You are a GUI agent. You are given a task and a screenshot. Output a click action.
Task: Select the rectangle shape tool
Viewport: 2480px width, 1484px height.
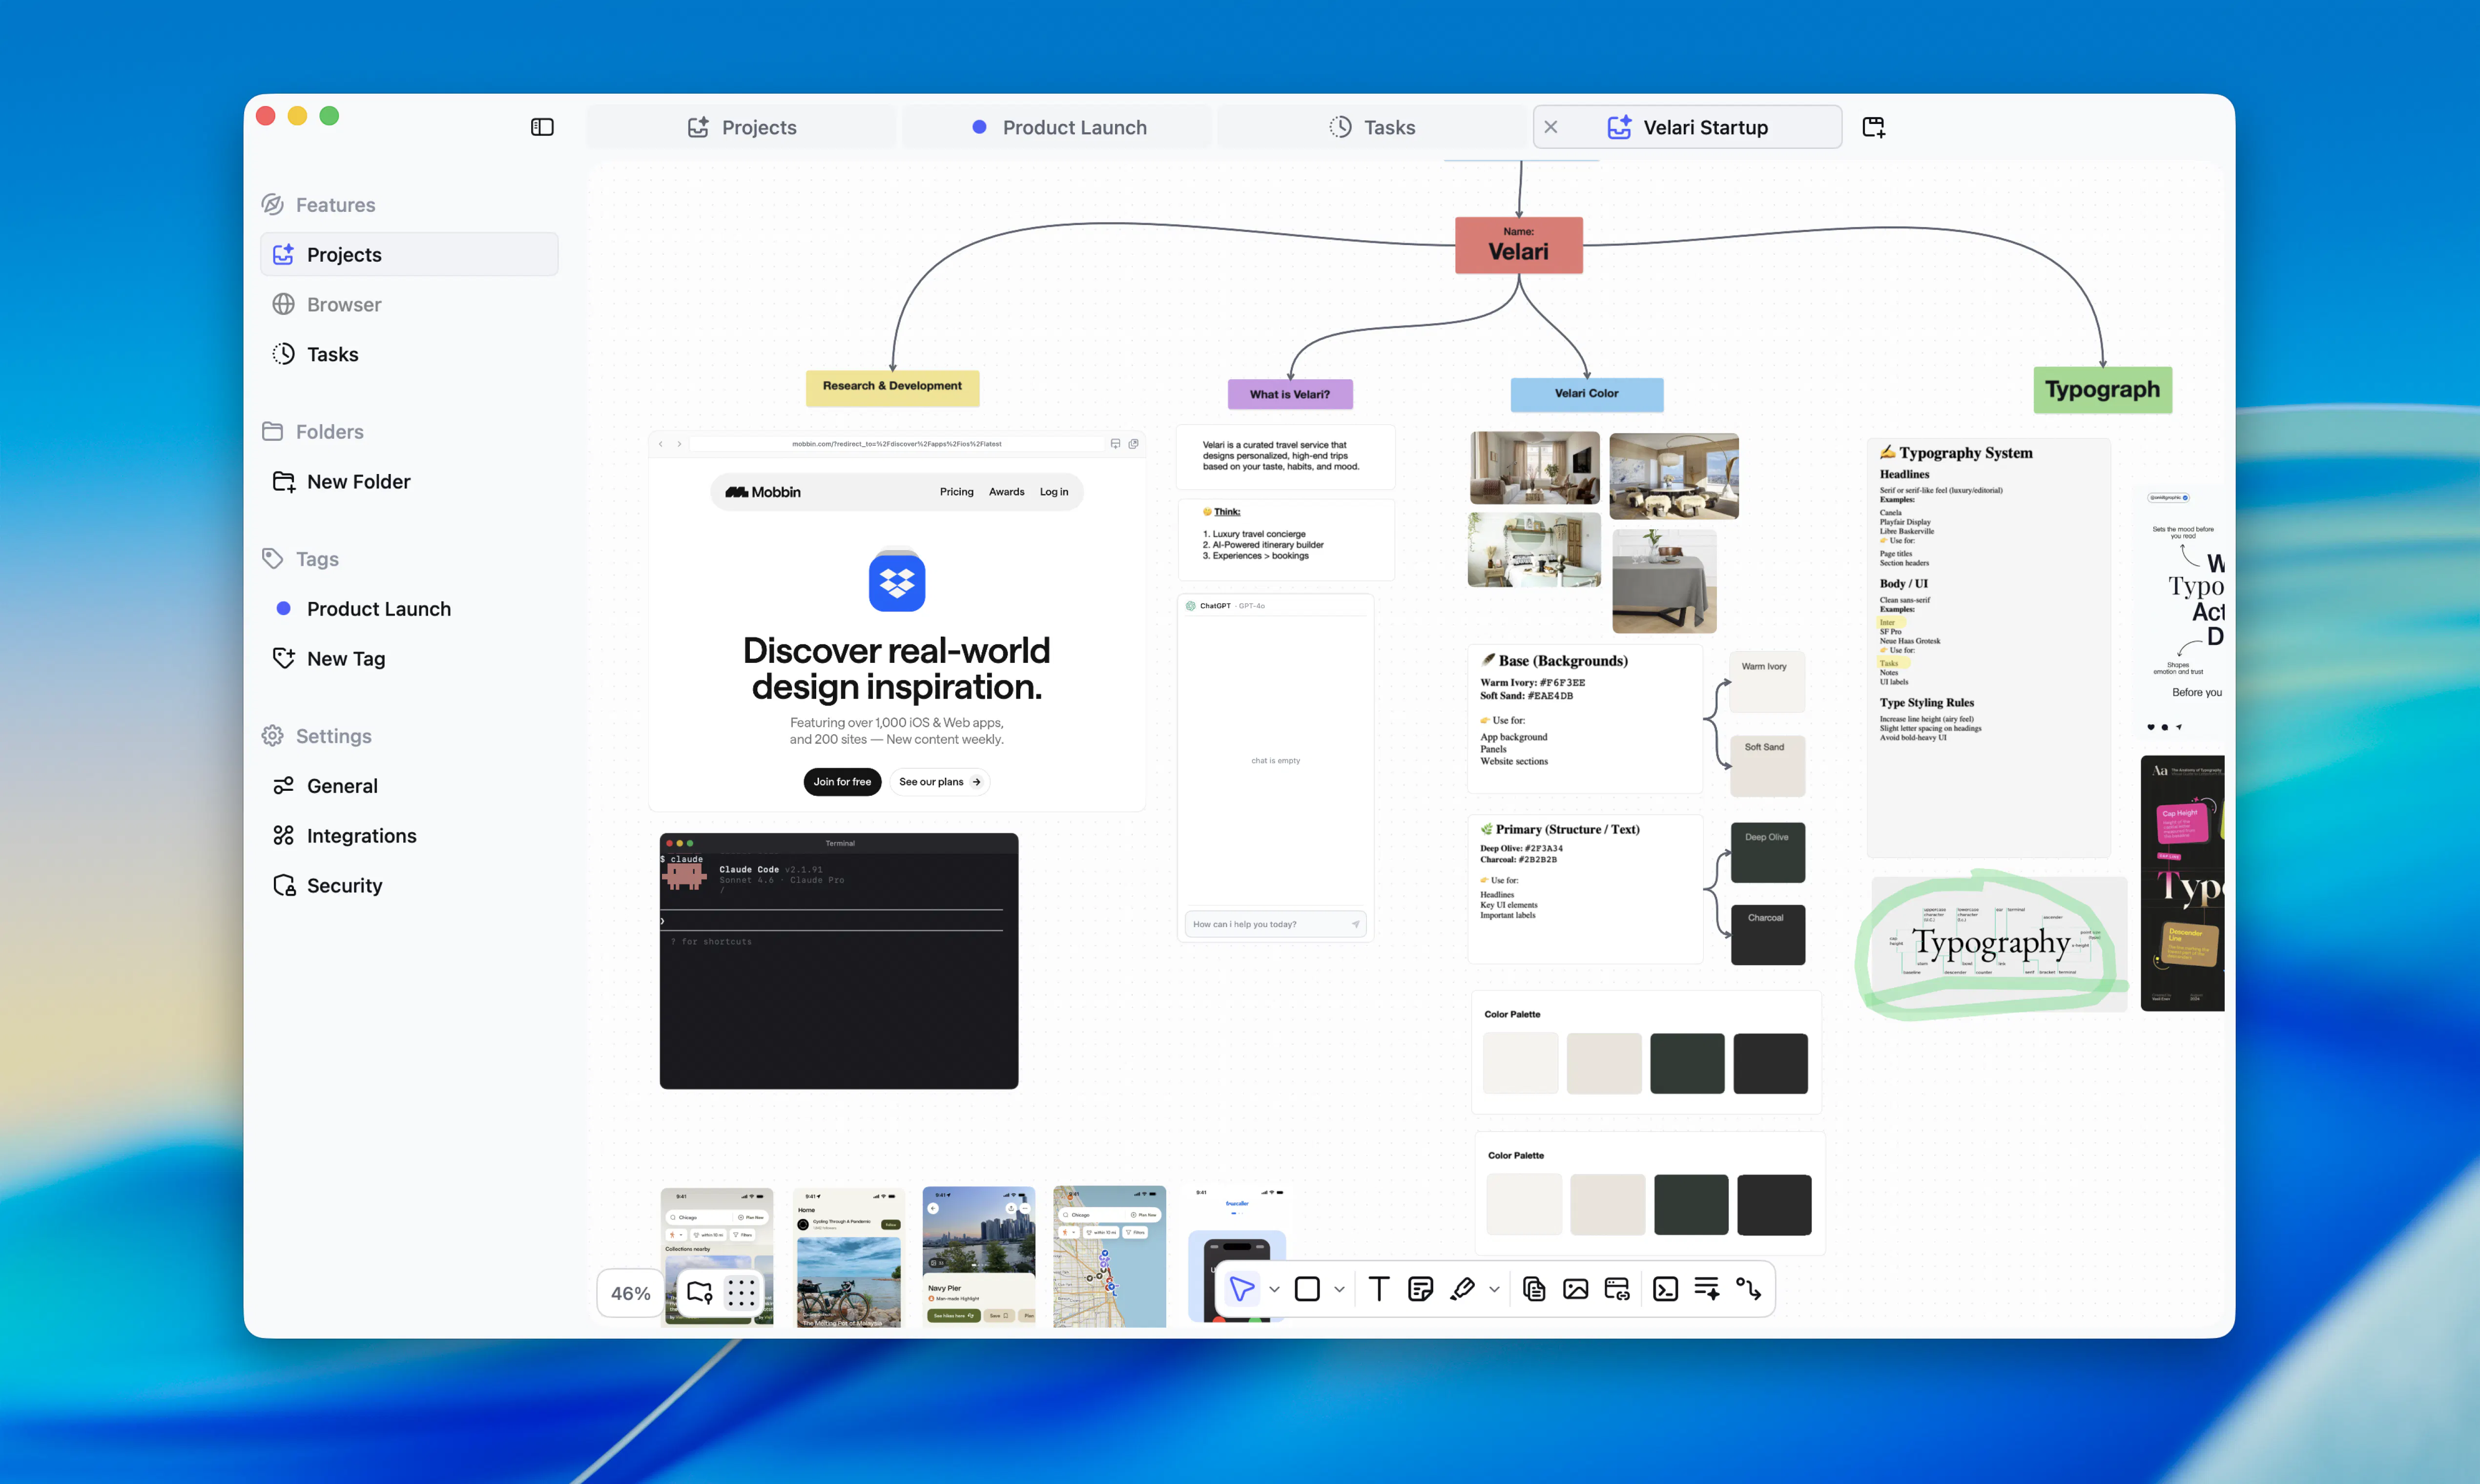(x=1307, y=1289)
